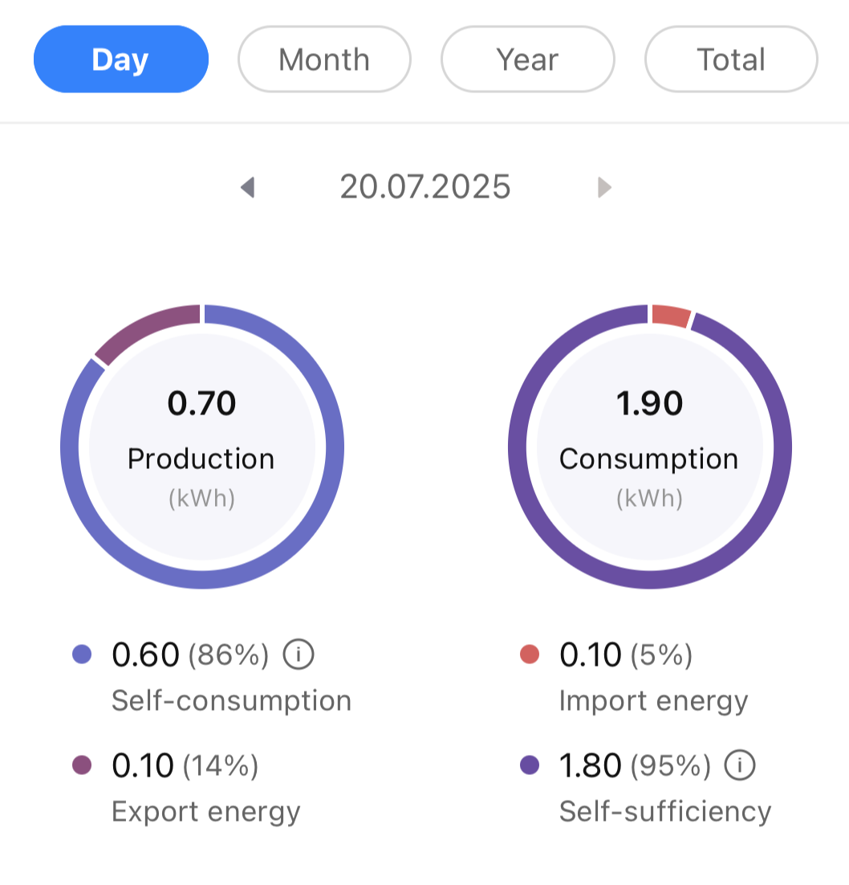The image size is (849, 885).
Task: Tap the Consumption 1.90 kWh donut center
Action: pyautogui.click(x=650, y=447)
